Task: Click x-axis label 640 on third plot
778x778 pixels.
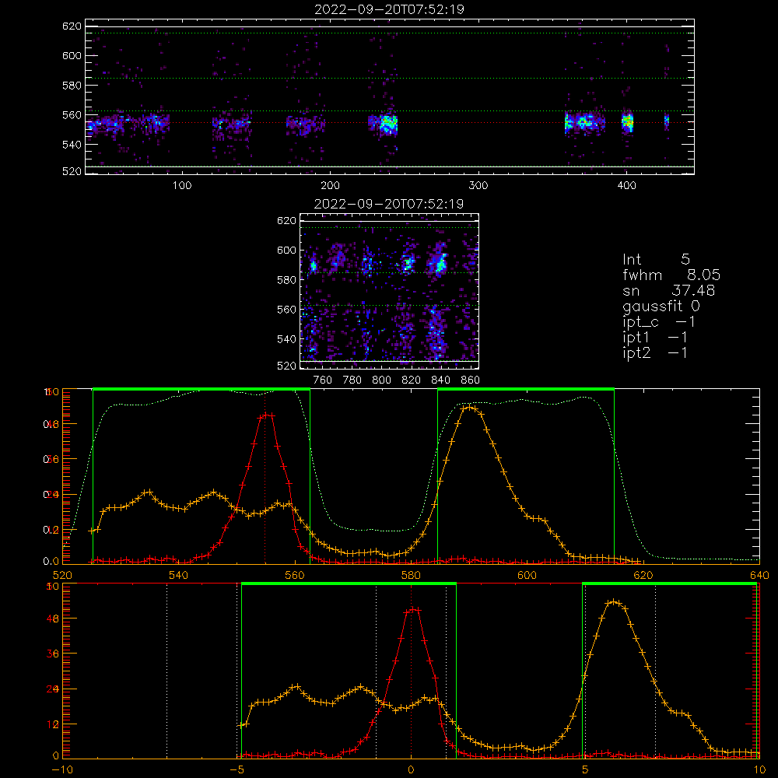Action: click(x=759, y=576)
